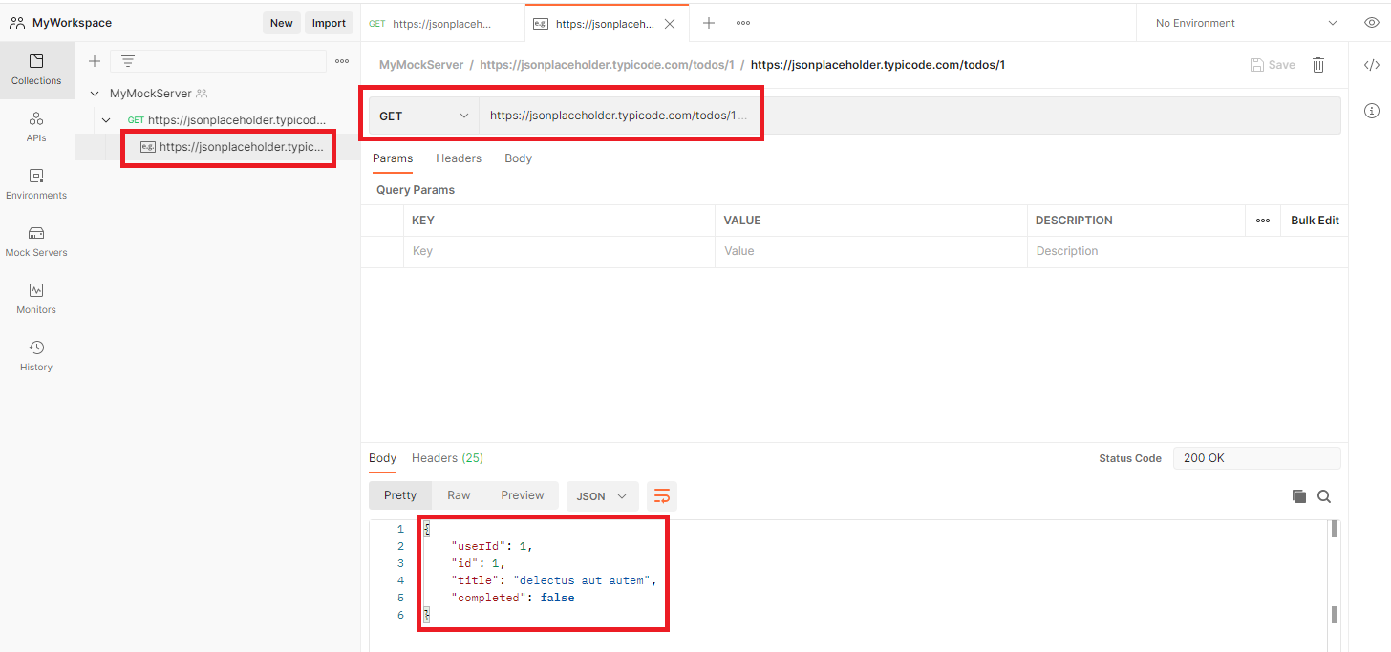Show request History
1391x652 pixels.
[x=36, y=356]
